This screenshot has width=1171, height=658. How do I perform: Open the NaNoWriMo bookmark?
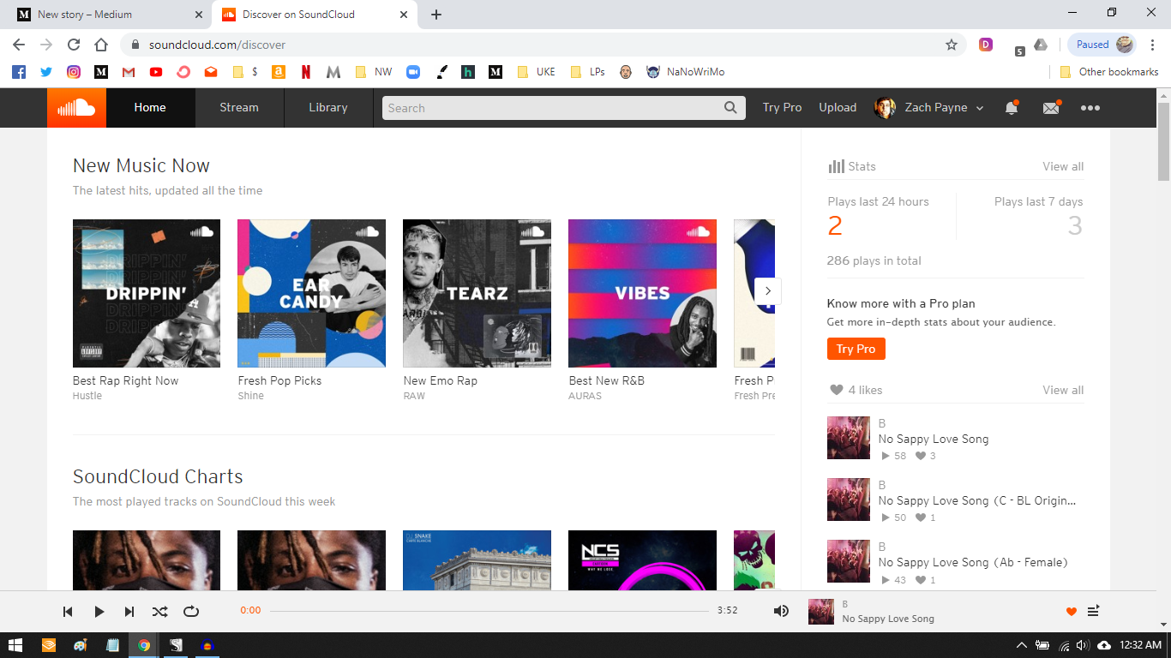click(686, 72)
